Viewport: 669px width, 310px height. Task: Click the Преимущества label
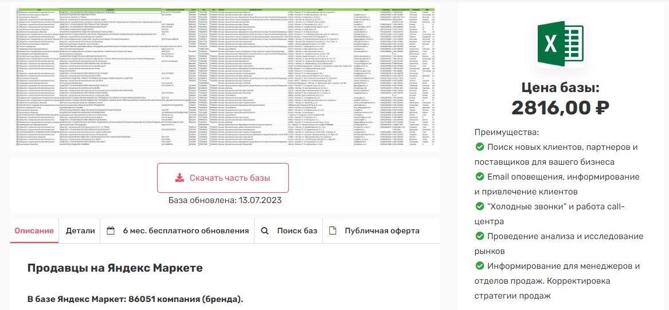[499, 132]
